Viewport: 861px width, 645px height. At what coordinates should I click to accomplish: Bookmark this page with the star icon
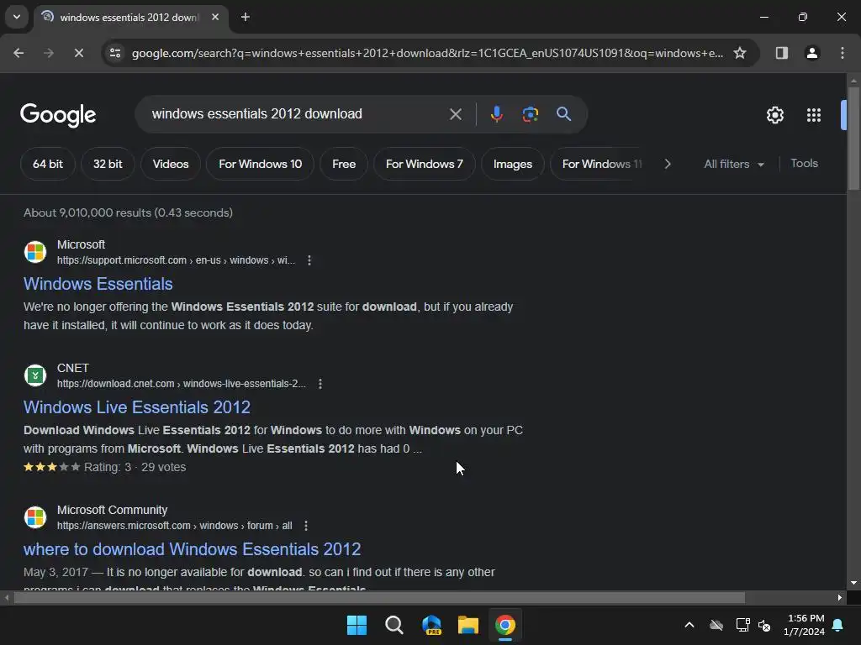pos(740,53)
